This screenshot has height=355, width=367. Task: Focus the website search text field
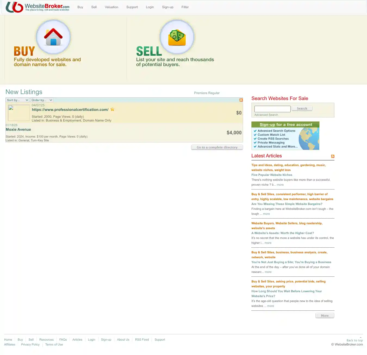click(272, 109)
